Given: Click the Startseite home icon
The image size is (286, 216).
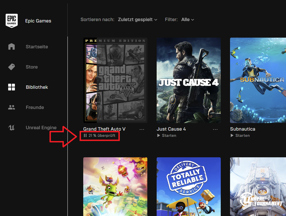Looking at the screenshot, I should [12, 46].
